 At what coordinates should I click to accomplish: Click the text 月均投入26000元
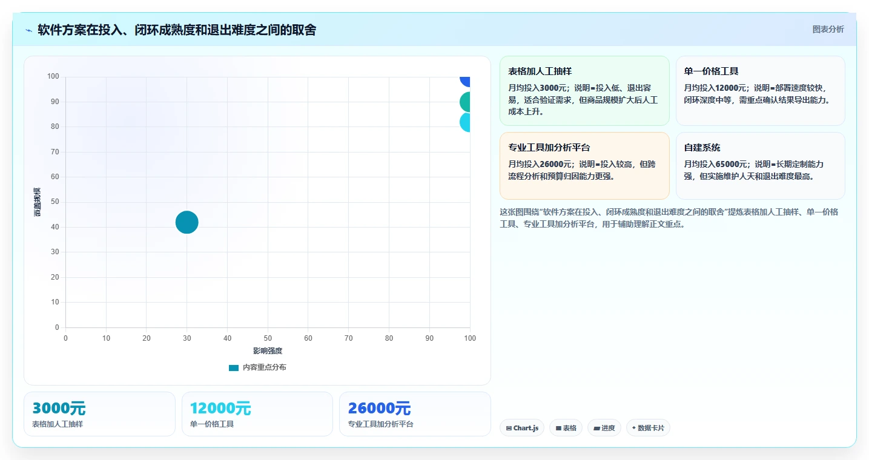click(540, 164)
